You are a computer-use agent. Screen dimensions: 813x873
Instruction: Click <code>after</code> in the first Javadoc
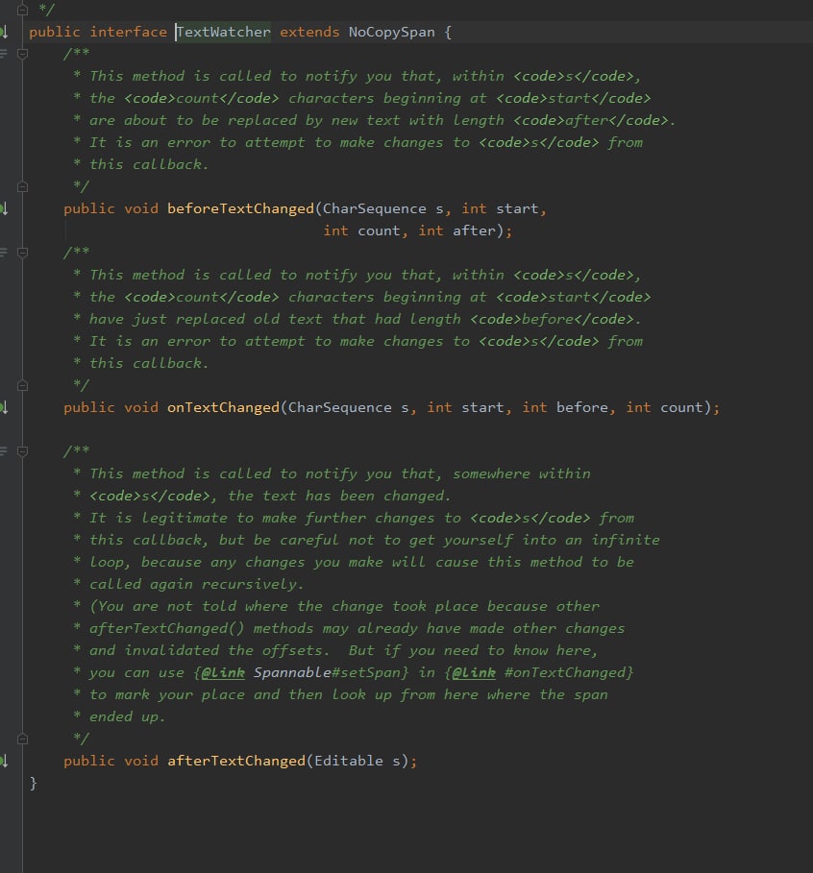[590, 120]
